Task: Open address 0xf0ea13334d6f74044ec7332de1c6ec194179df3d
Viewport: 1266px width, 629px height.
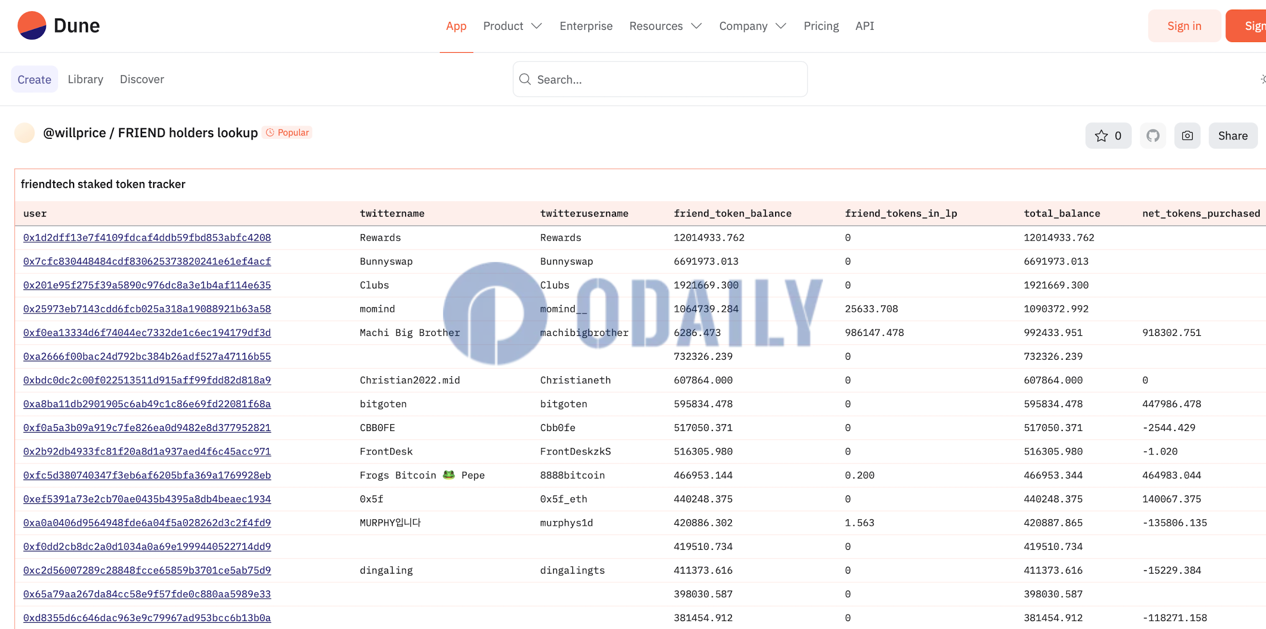Action: click(147, 333)
